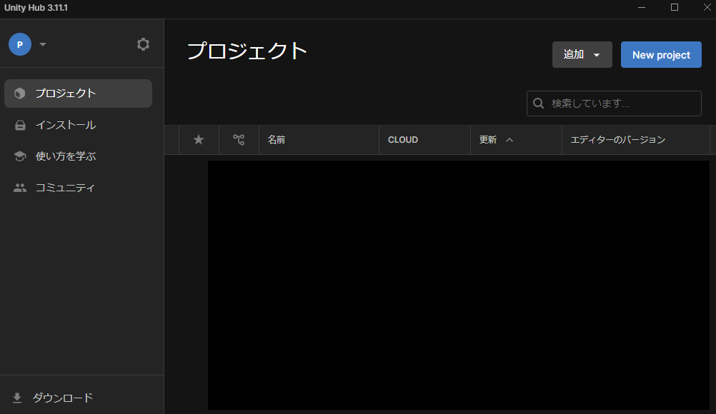Open the 追加 dropdown menu
This screenshot has height=414, width=716.
tap(572, 54)
